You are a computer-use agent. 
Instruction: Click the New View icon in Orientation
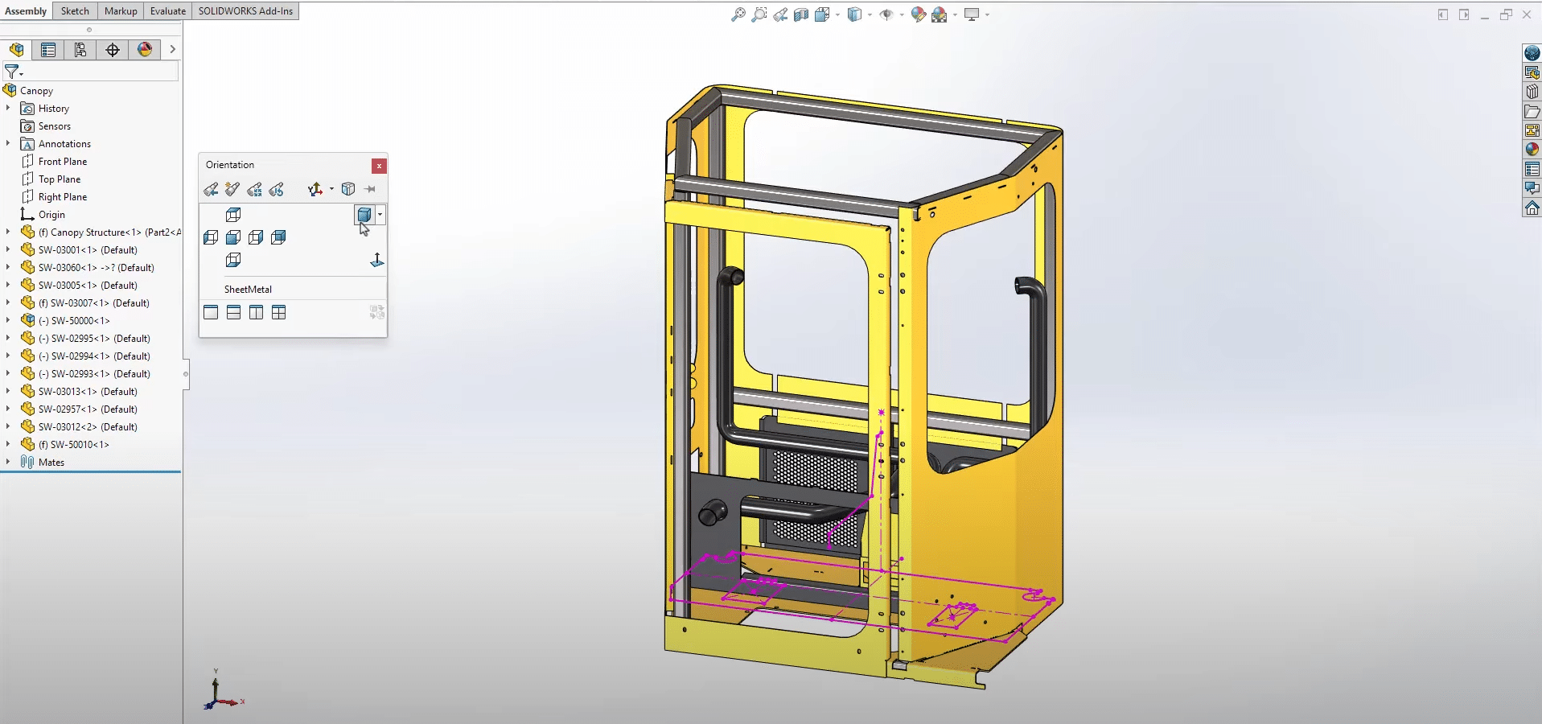232,189
